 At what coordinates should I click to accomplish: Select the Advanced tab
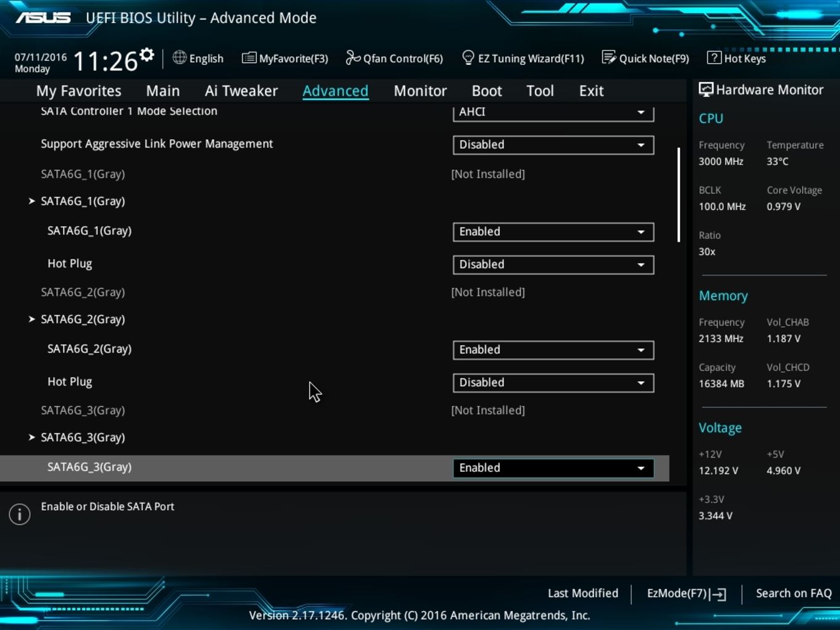click(335, 91)
